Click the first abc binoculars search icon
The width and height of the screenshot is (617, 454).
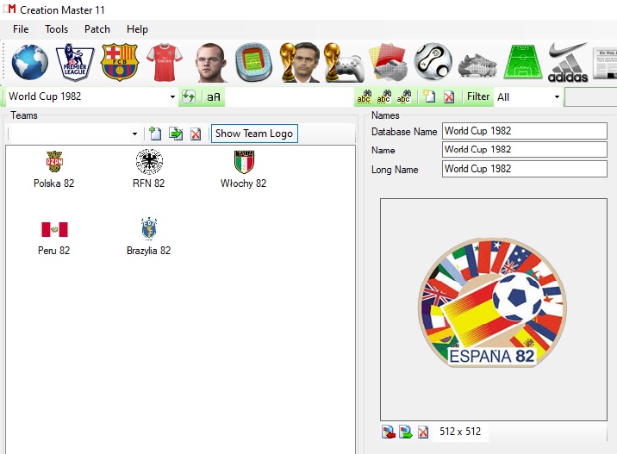click(364, 96)
